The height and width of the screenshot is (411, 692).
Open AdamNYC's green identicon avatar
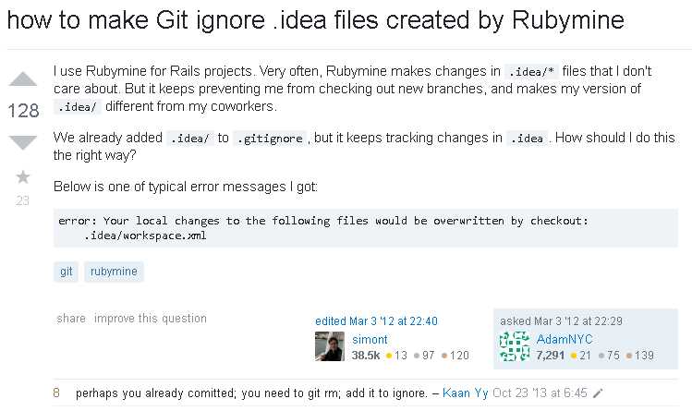coord(515,346)
